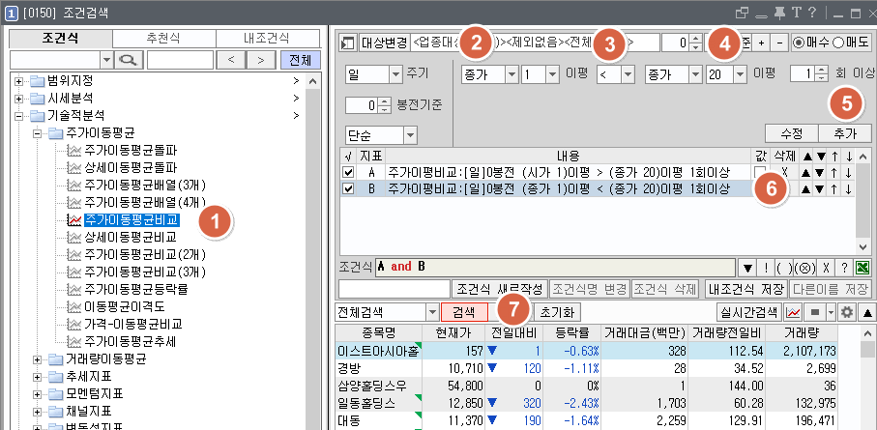Click the magnifier search icon in left panel
Screen dimensions: 877x430
pyautogui.click(x=130, y=60)
